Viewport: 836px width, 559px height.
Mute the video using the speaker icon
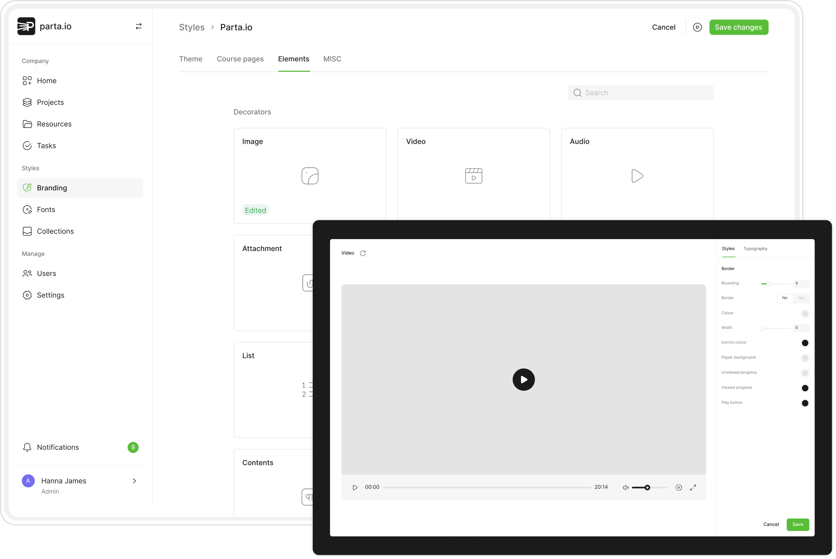click(625, 487)
